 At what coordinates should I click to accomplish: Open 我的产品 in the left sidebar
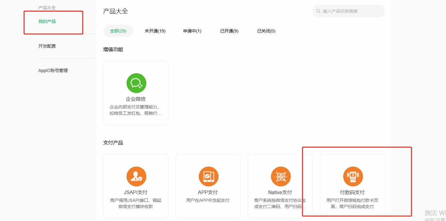pos(47,21)
